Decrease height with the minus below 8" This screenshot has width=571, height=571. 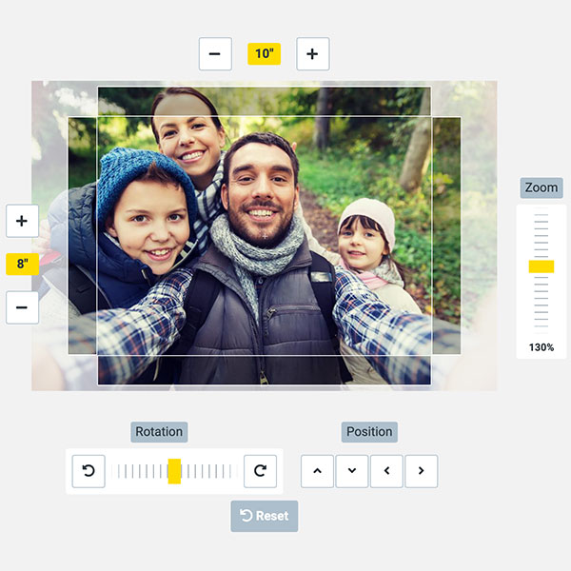(22, 307)
